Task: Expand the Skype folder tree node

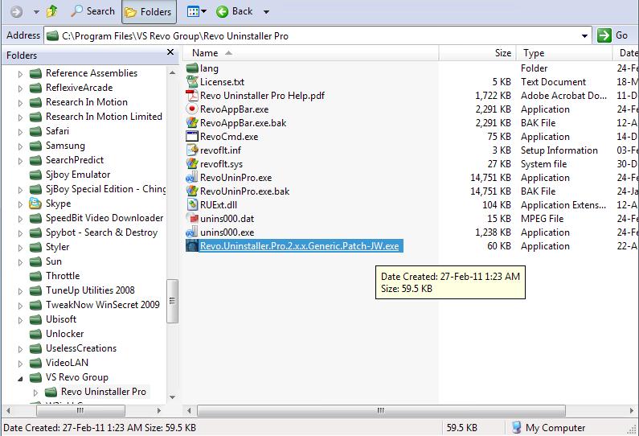Action: coord(20,204)
